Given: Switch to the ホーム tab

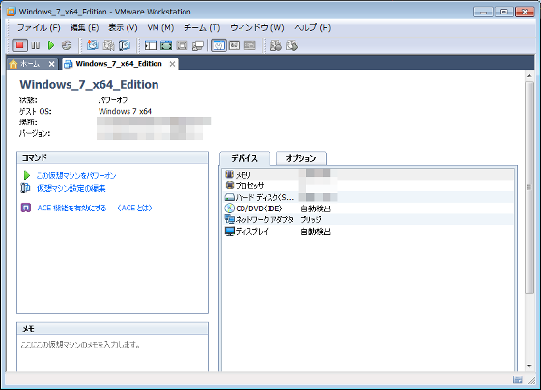Looking at the screenshot, I should [29, 64].
